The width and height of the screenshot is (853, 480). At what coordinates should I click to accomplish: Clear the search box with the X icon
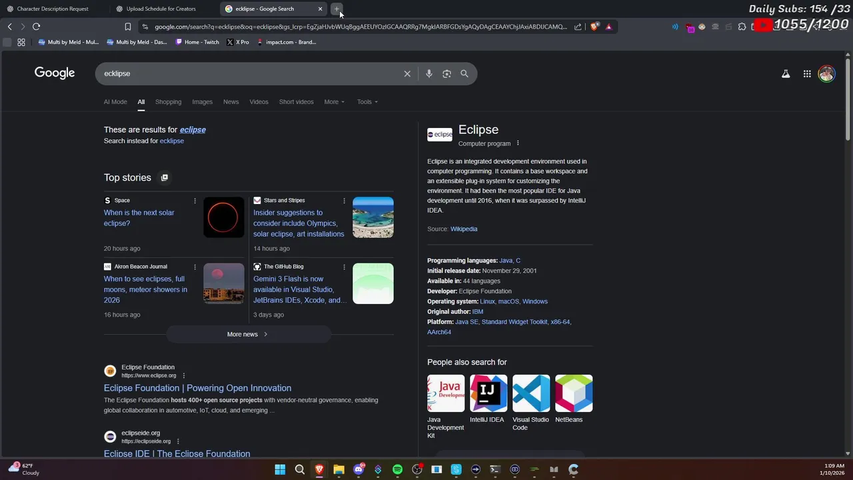[x=407, y=74]
